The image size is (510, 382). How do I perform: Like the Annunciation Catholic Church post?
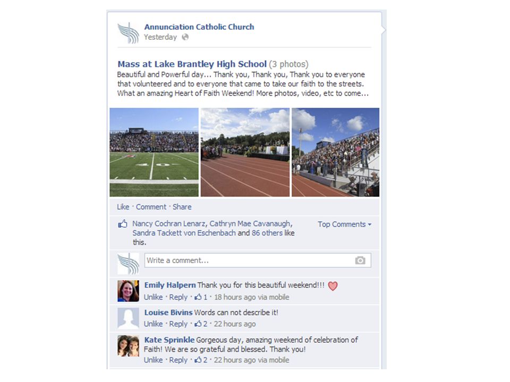click(123, 207)
